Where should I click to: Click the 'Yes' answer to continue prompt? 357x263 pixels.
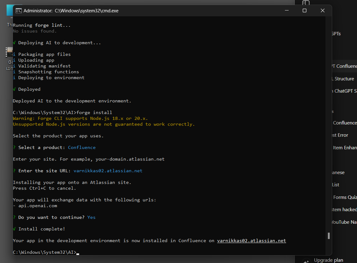click(91, 217)
